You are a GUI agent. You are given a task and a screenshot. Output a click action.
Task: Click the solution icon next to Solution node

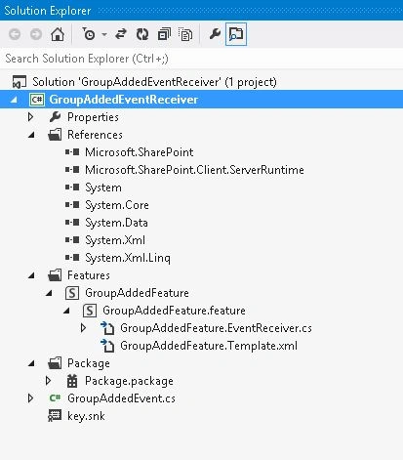point(20,82)
